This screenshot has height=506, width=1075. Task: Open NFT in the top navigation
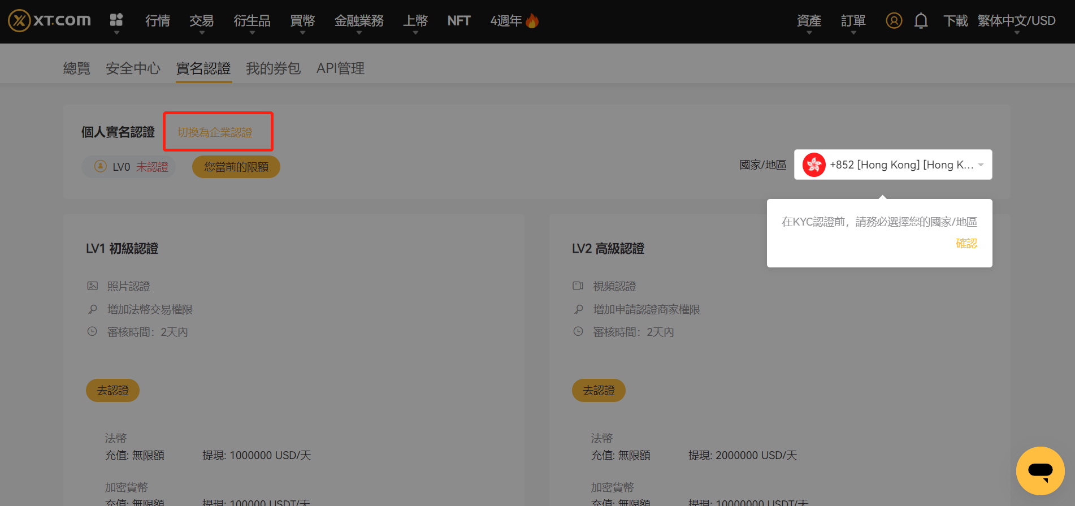[459, 21]
